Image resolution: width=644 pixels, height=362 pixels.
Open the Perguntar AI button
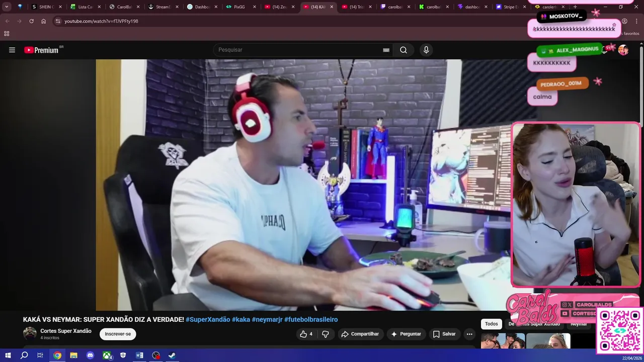coord(406,334)
